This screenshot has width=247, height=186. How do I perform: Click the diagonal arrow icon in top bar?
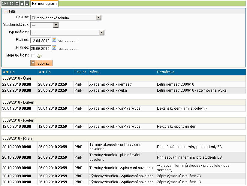click(x=22, y=4)
